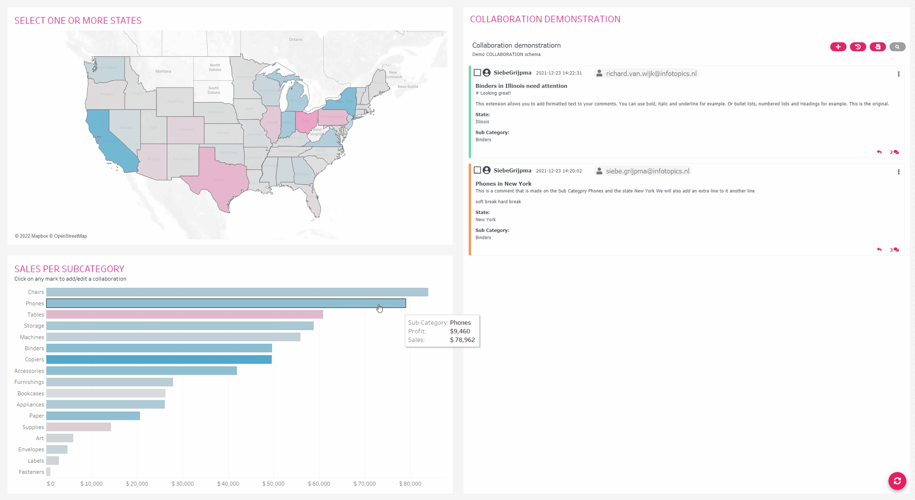
Task: Open search with the gray magnifier button
Action: [897, 47]
